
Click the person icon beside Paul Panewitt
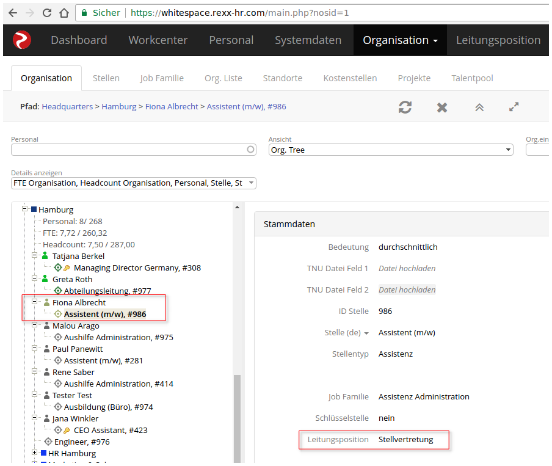tap(46, 349)
